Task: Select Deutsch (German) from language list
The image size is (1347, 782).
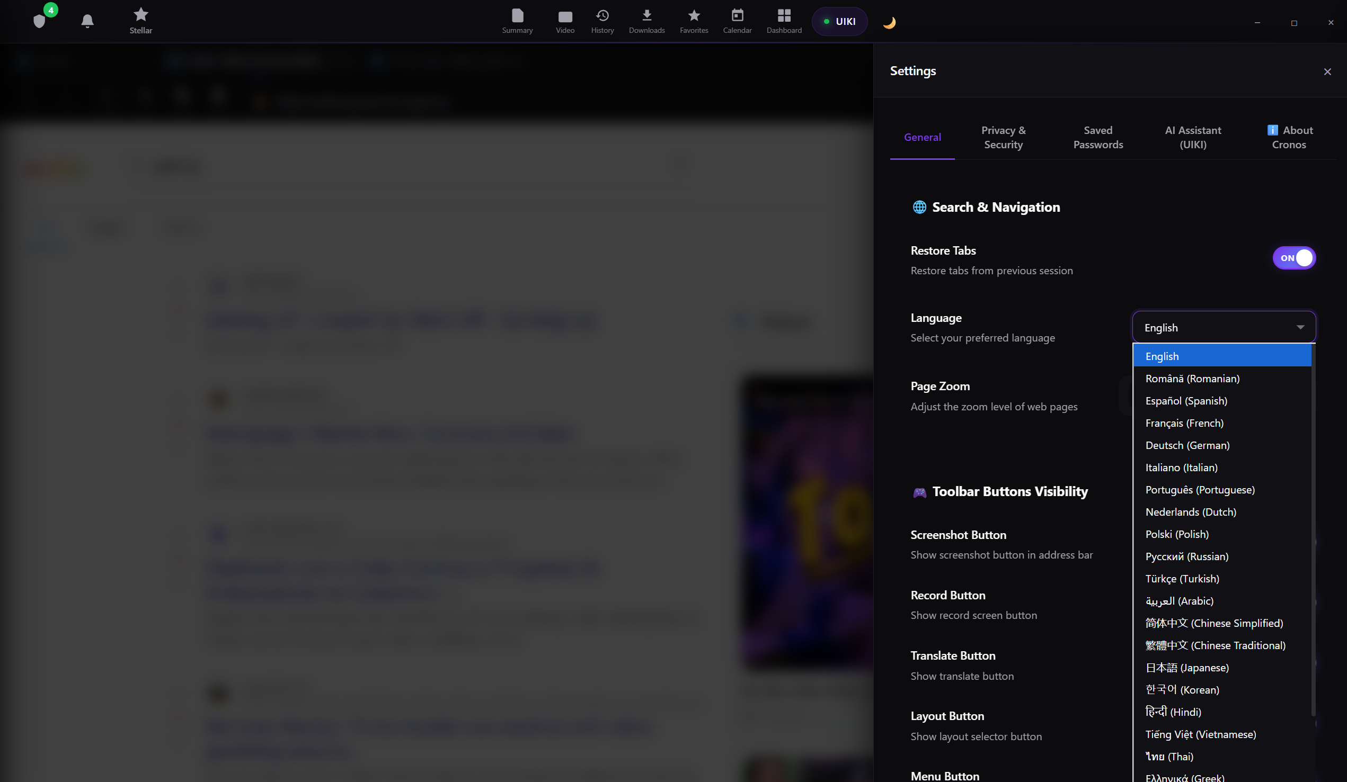Action: pos(1188,445)
